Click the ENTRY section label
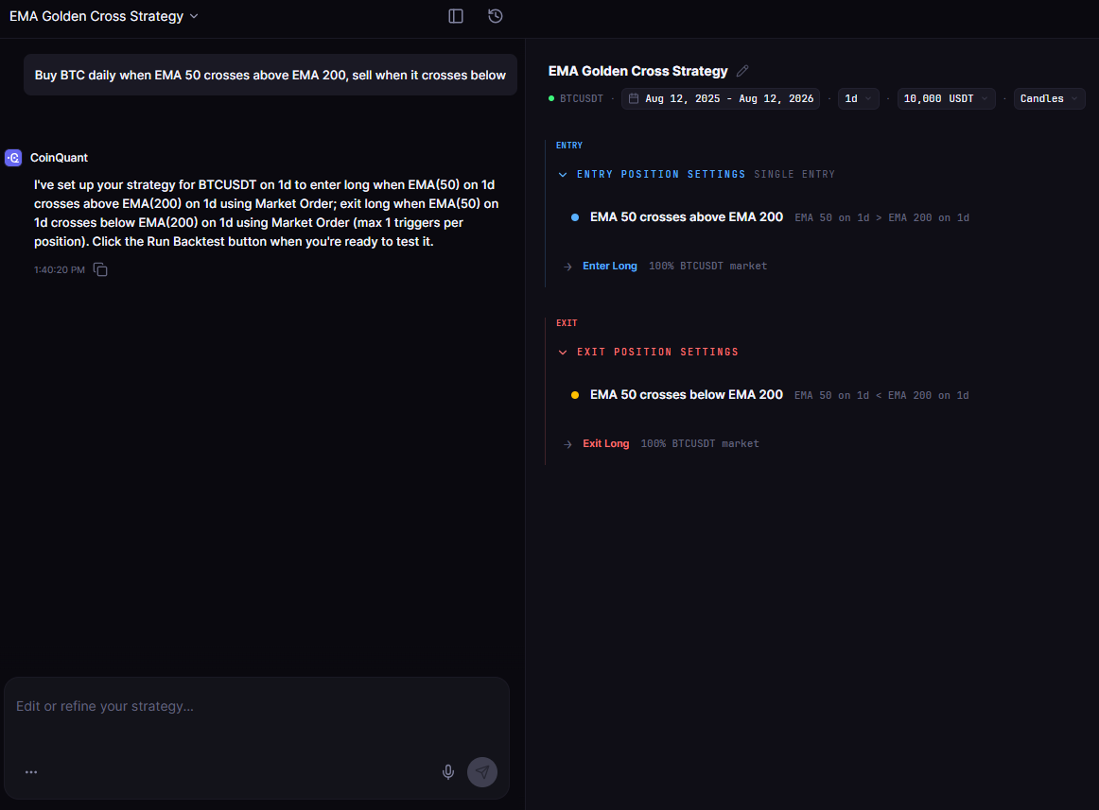The image size is (1099, 810). point(569,146)
